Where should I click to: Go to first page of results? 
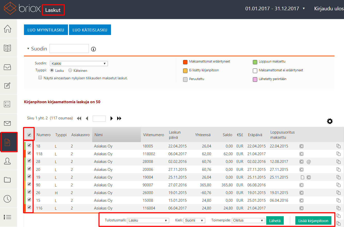[79, 118]
